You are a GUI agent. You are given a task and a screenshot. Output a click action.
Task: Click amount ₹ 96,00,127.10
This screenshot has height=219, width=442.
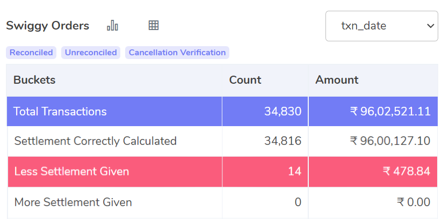(390, 141)
